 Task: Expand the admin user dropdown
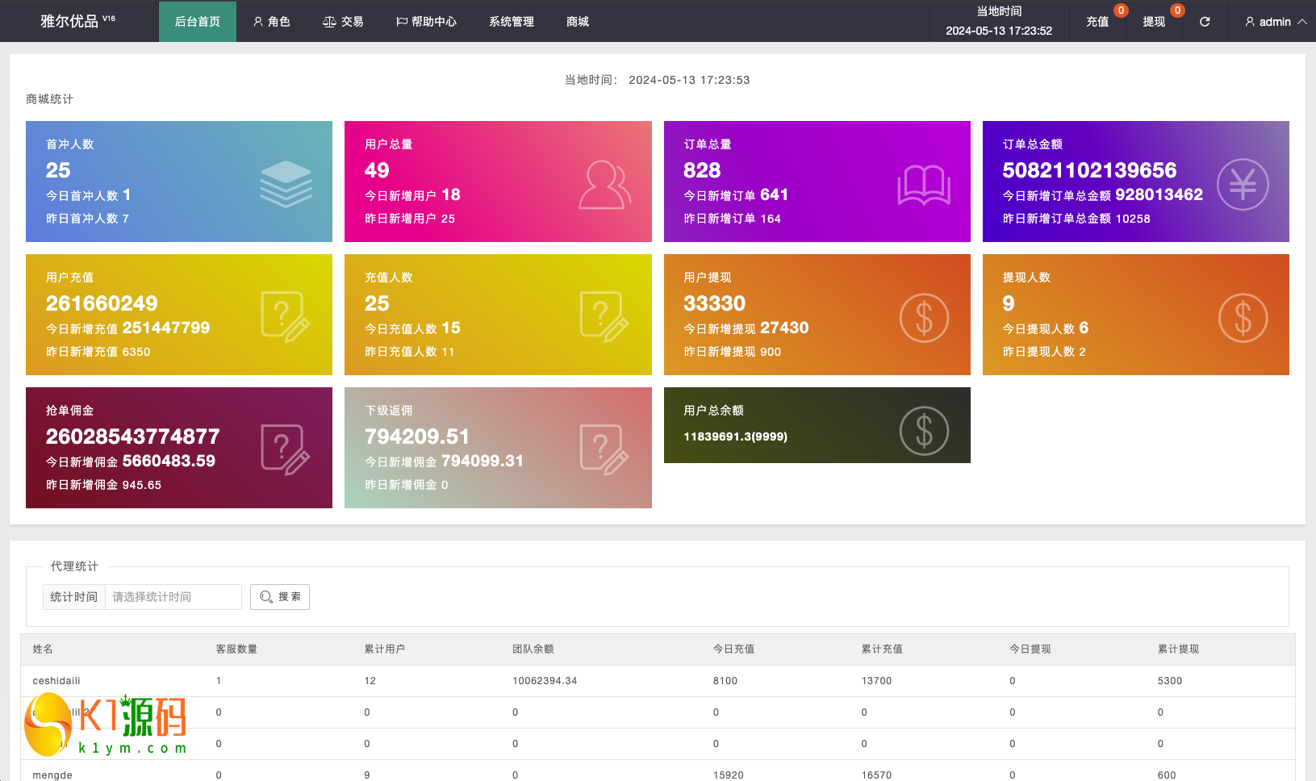[1276, 22]
